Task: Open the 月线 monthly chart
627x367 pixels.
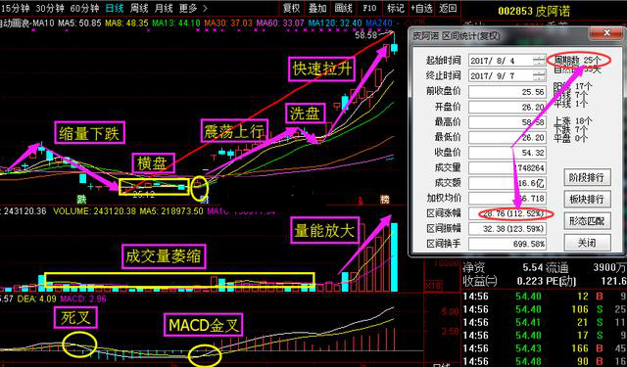Action: pyautogui.click(x=164, y=8)
